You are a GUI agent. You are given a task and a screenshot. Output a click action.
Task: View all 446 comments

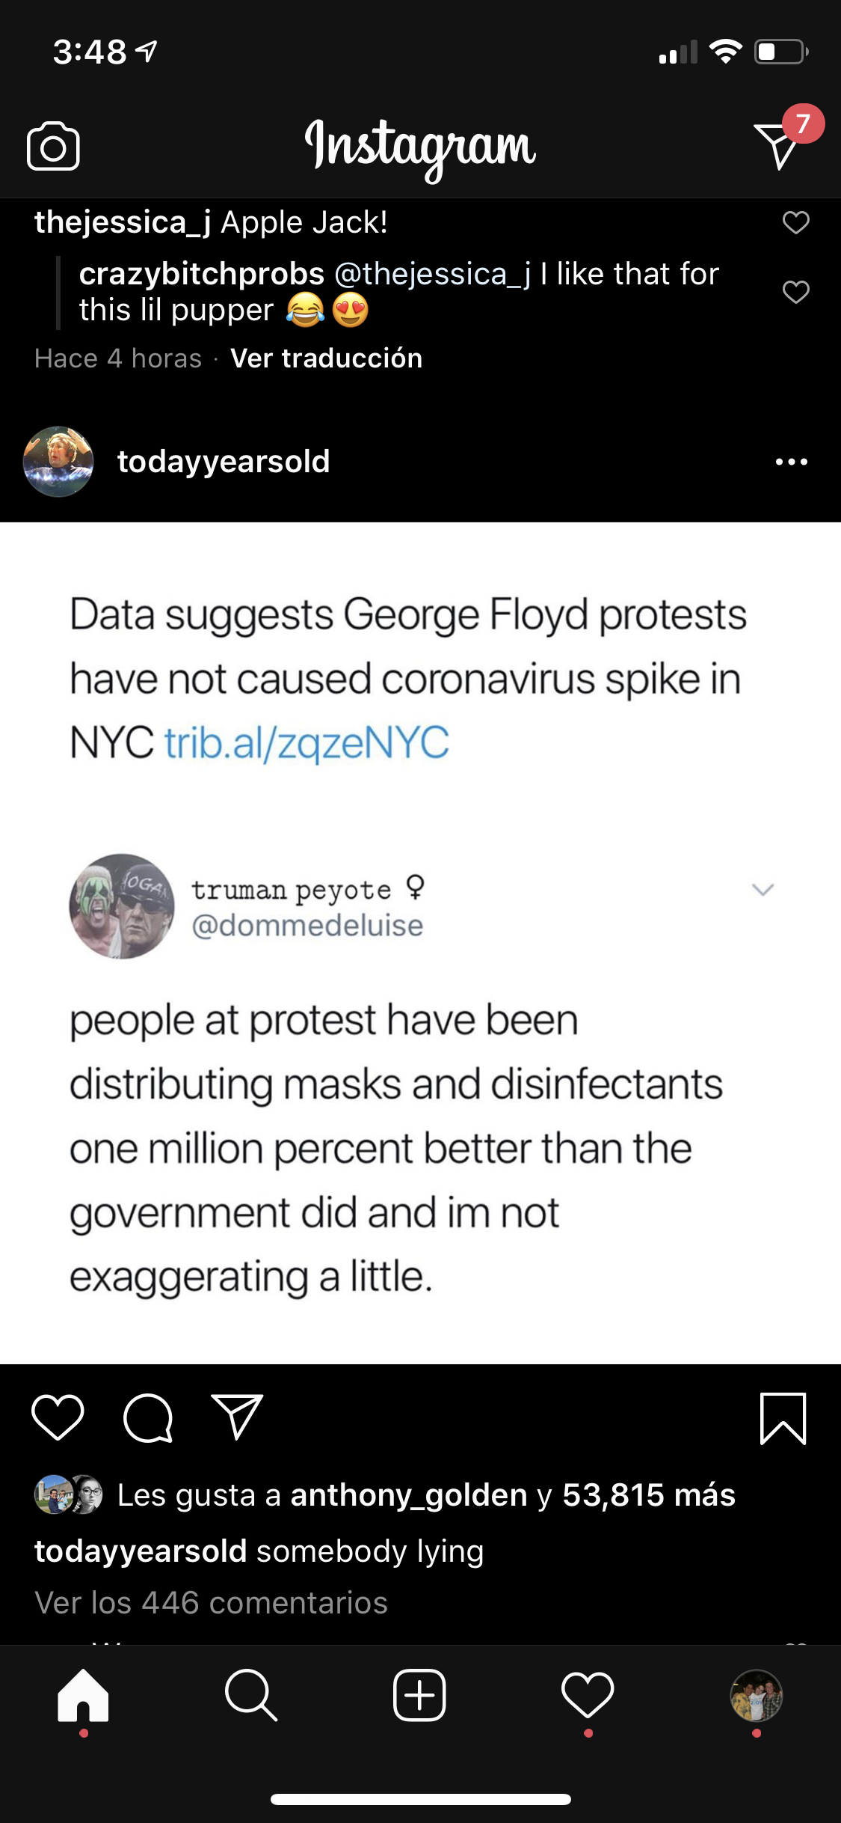pyautogui.click(x=211, y=1603)
